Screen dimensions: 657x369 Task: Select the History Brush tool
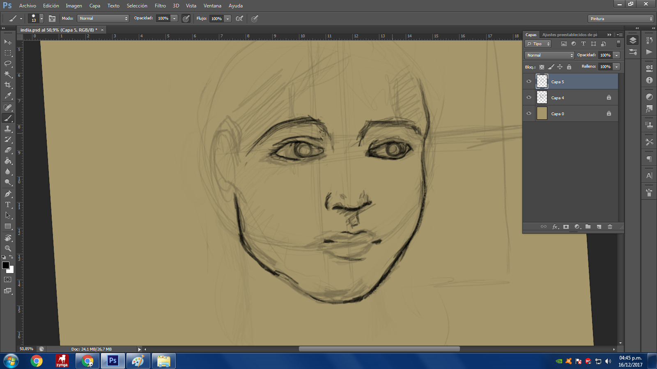pyautogui.click(x=8, y=139)
